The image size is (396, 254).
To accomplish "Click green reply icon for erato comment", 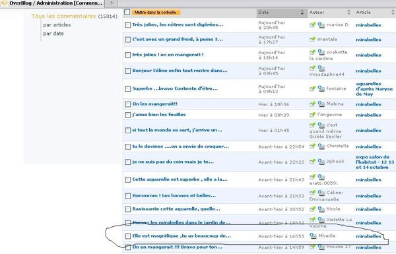I will 312,177.
